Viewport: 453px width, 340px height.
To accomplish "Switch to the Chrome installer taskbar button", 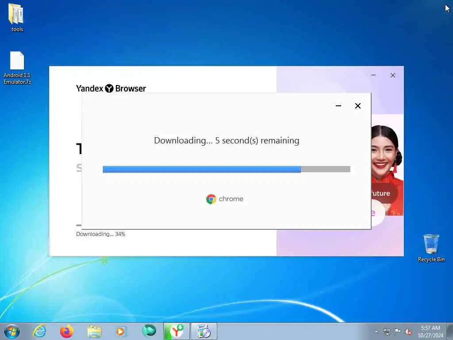I will [203, 331].
